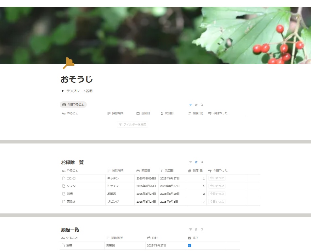
Task: Click the やること column header in 履歴一覧
Action: point(70,238)
